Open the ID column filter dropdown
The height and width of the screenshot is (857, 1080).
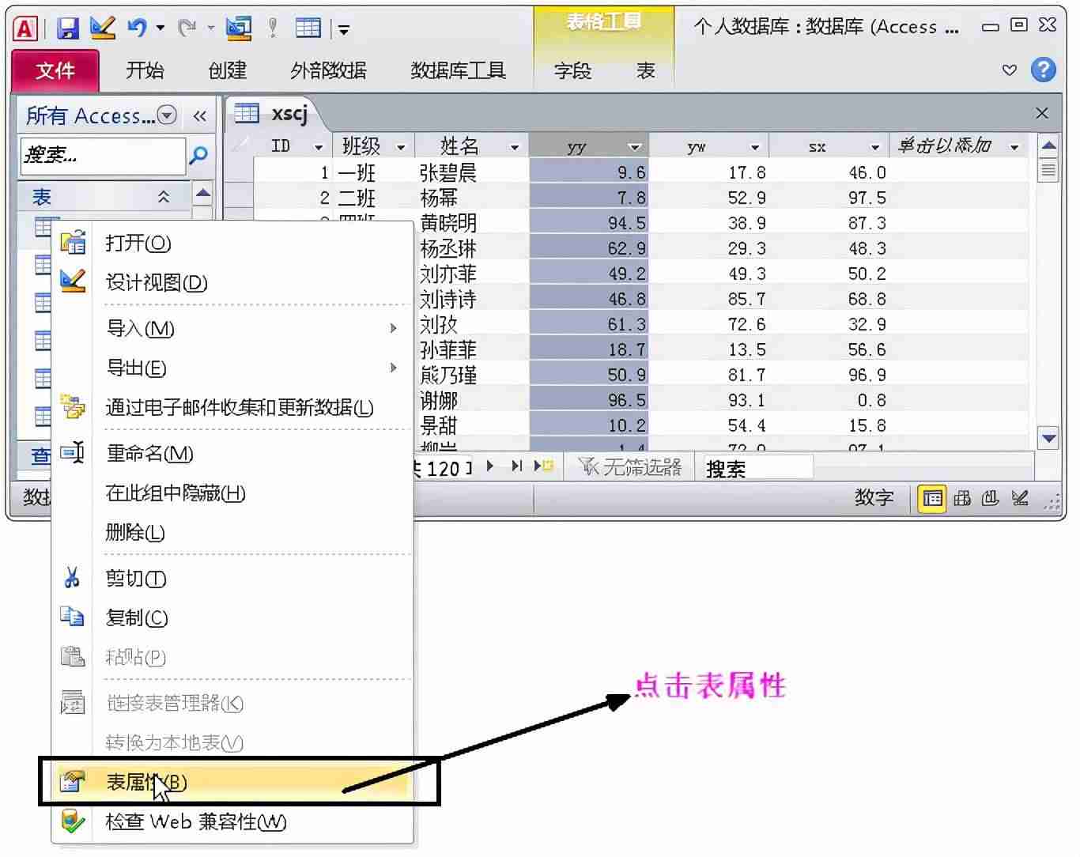click(319, 147)
